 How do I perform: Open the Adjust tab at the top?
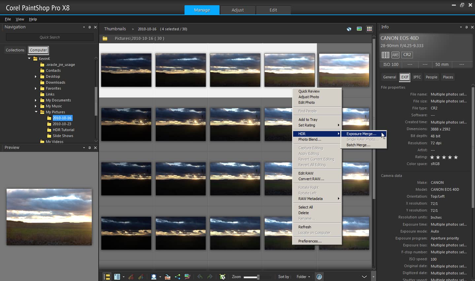[x=237, y=10]
